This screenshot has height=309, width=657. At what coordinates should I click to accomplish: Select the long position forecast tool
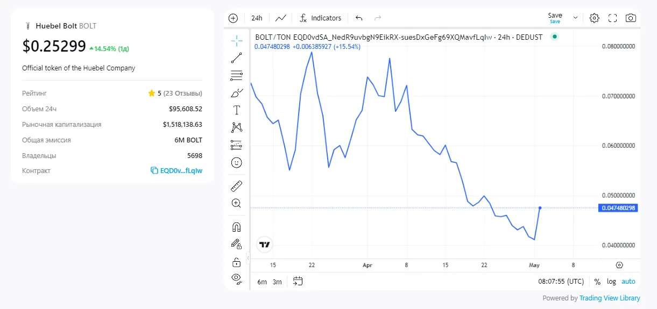coord(236,145)
